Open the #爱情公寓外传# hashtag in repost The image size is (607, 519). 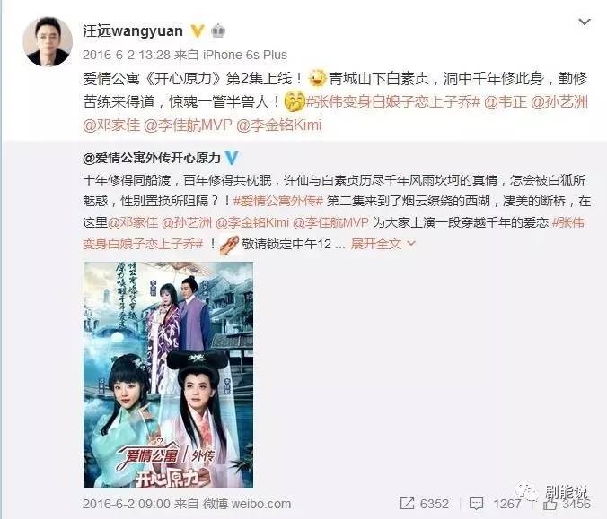click(x=278, y=201)
